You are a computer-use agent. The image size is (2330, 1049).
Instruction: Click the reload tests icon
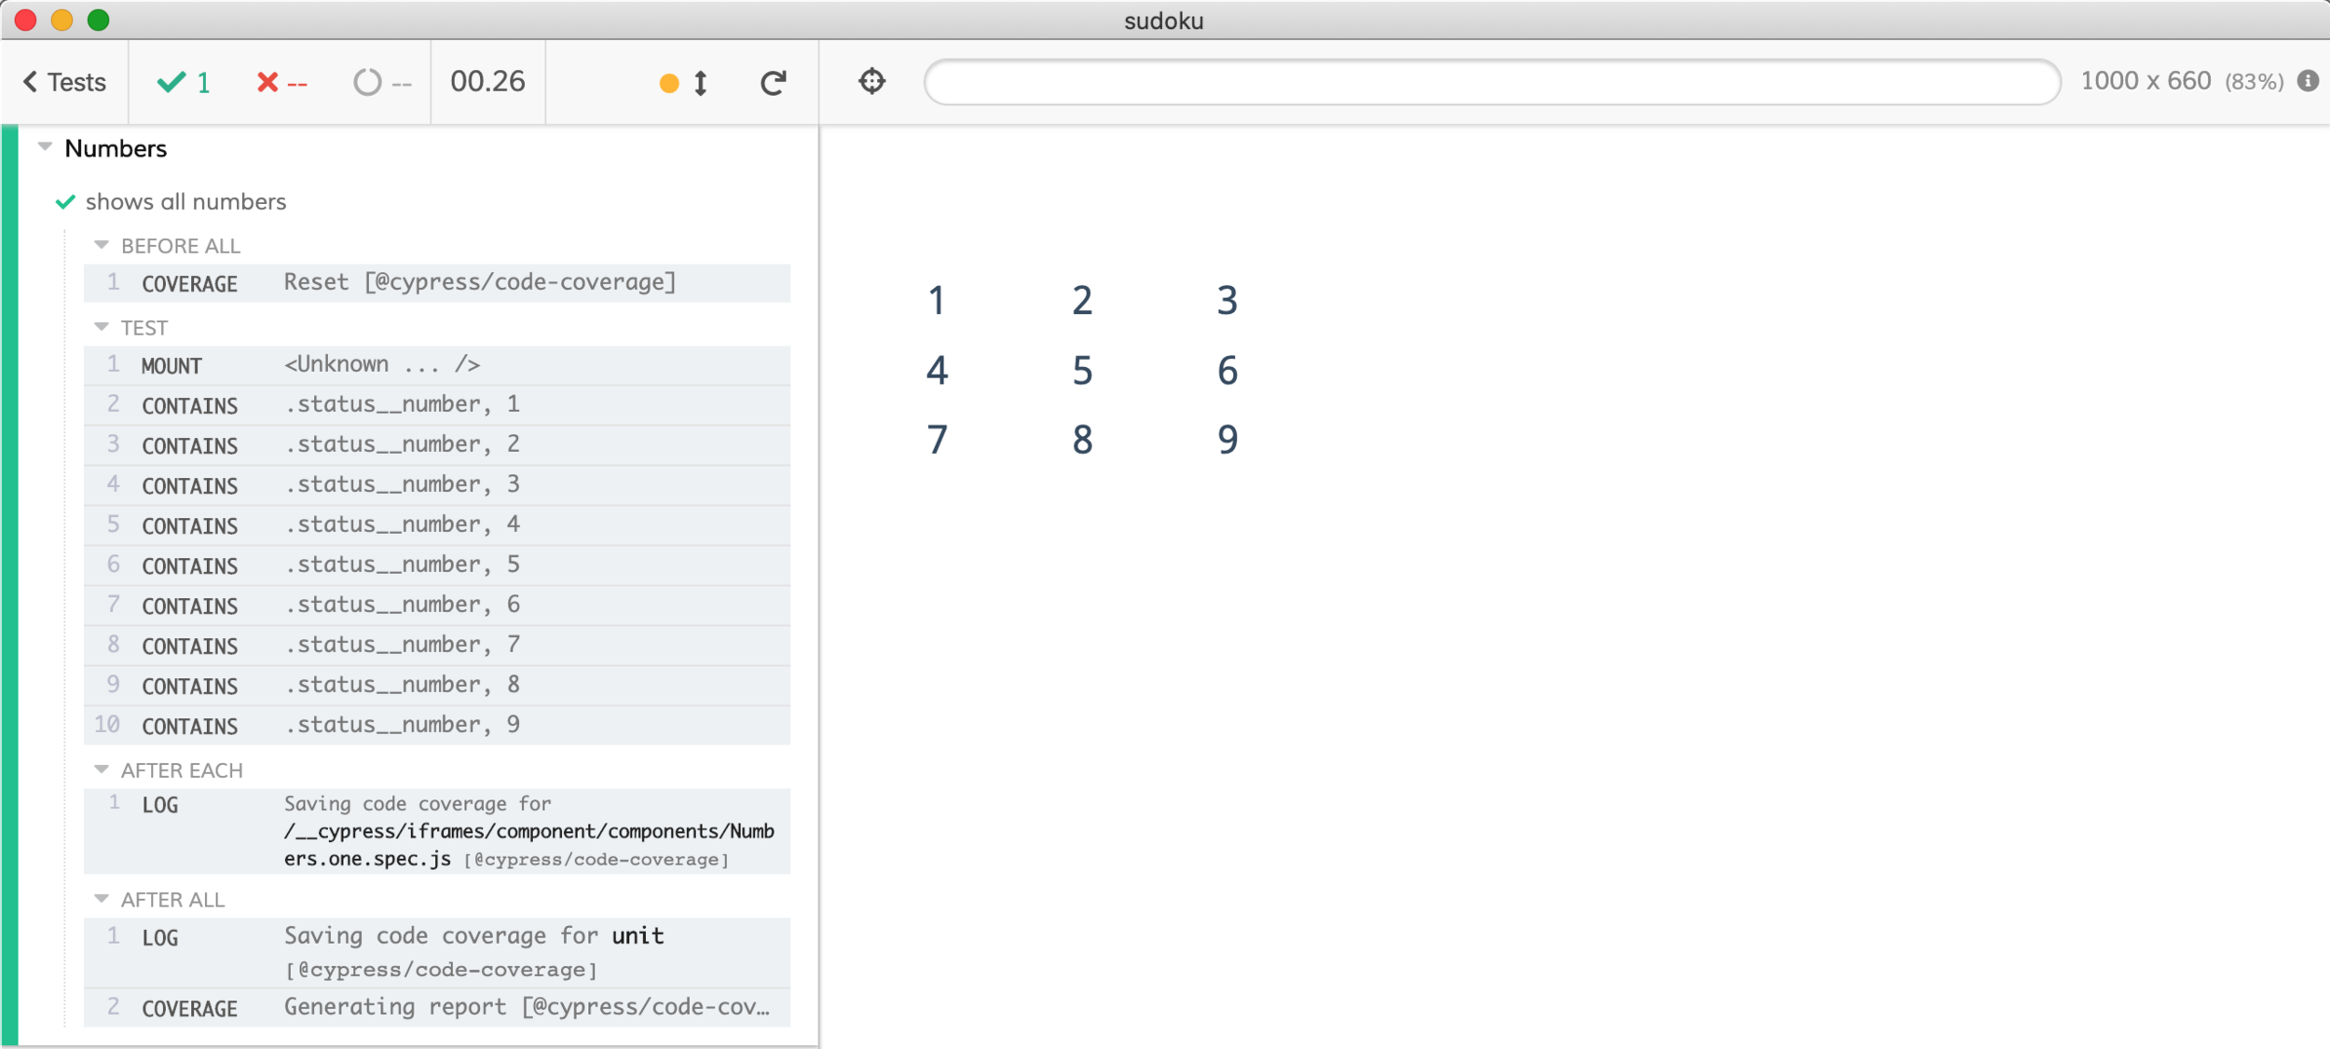[773, 83]
